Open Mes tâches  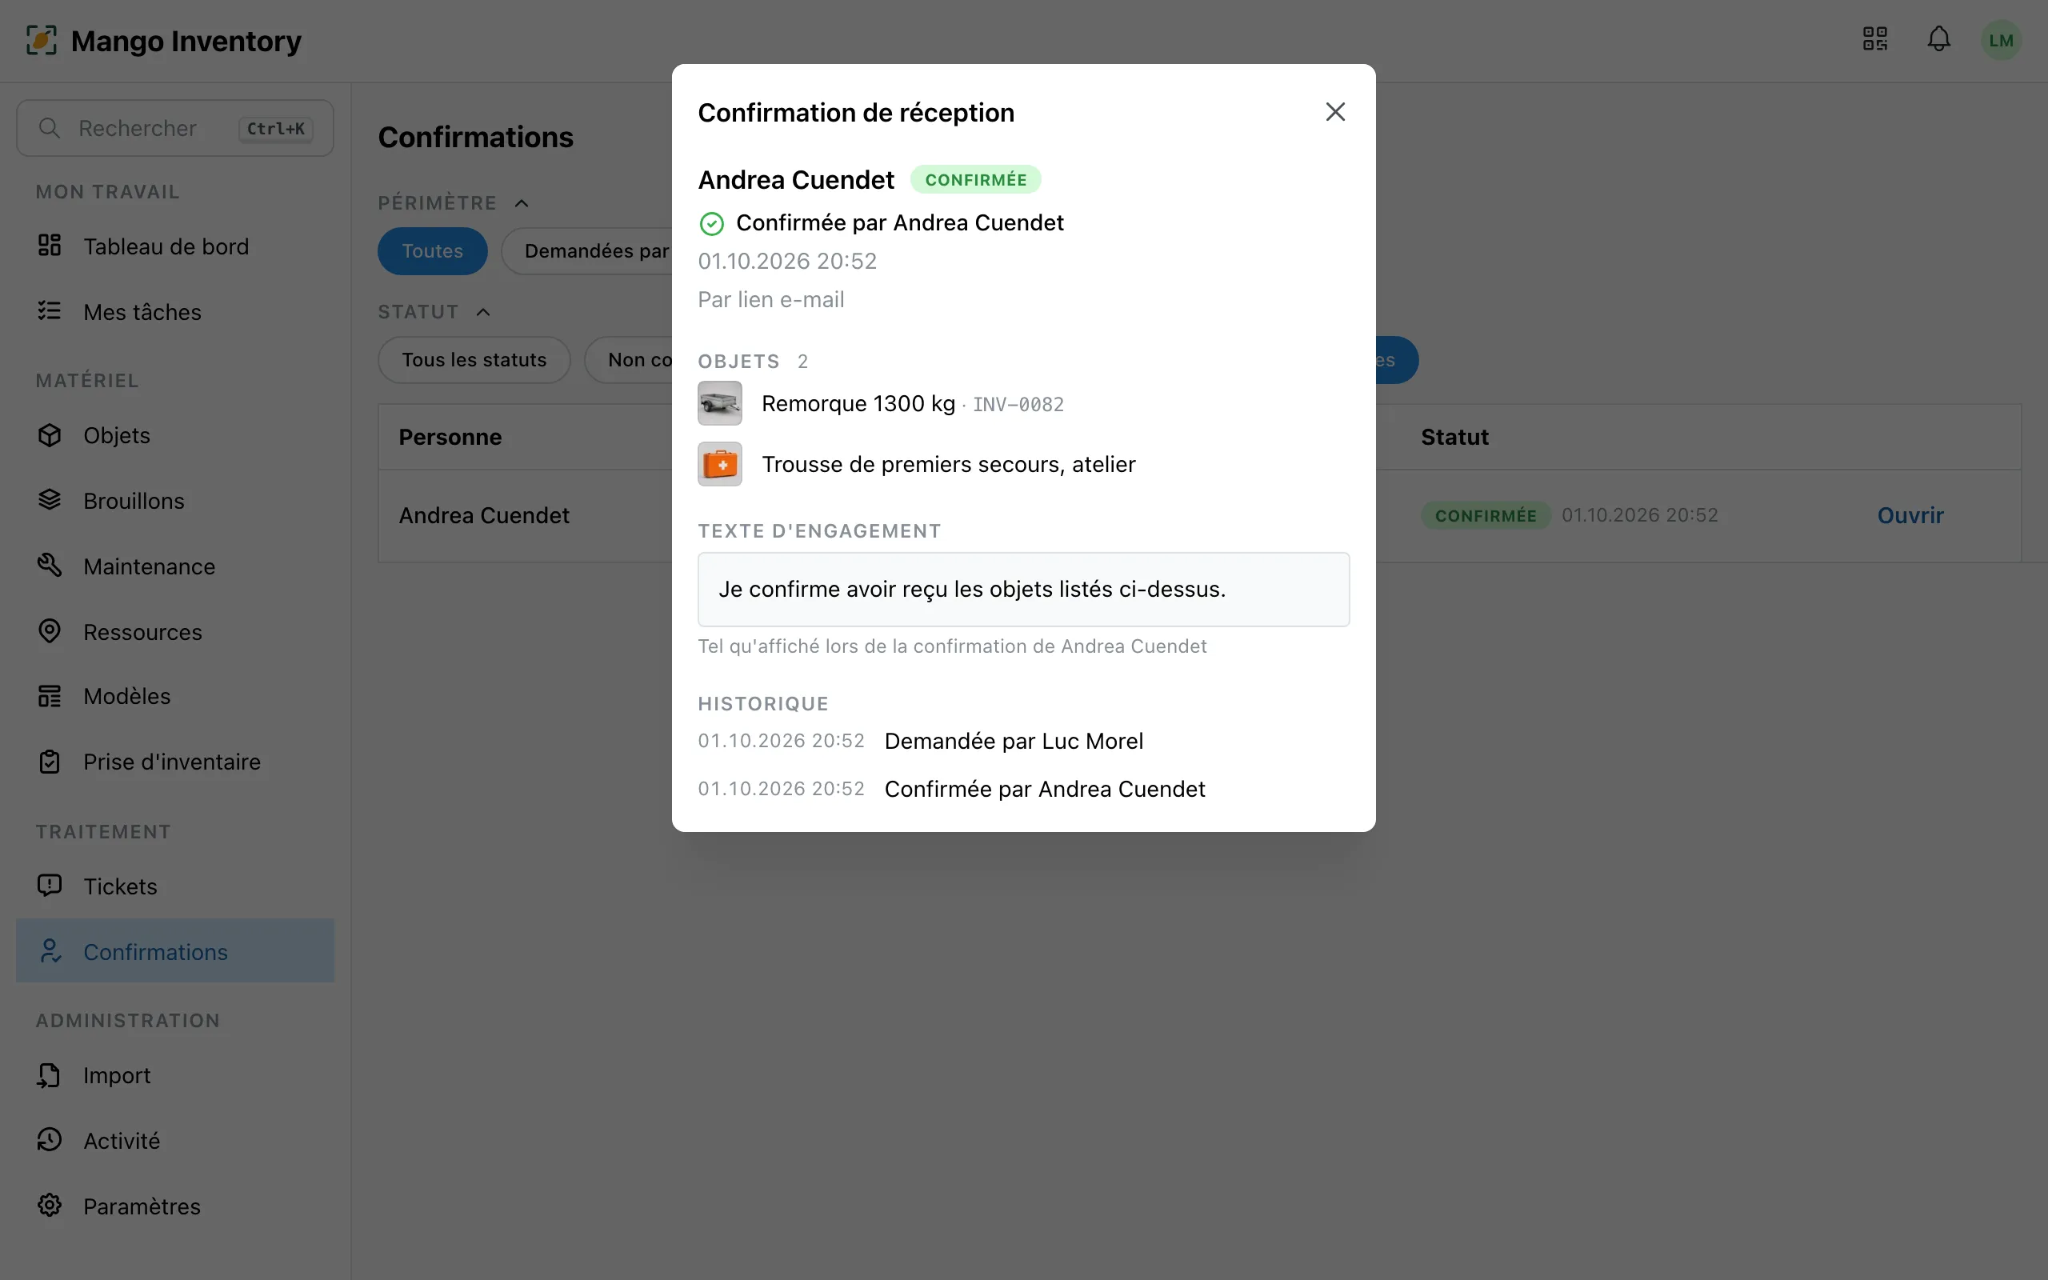175,311
